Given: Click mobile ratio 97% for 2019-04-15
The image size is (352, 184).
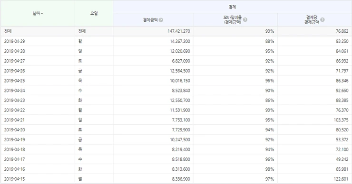Looking at the screenshot, I should pos(270,179).
